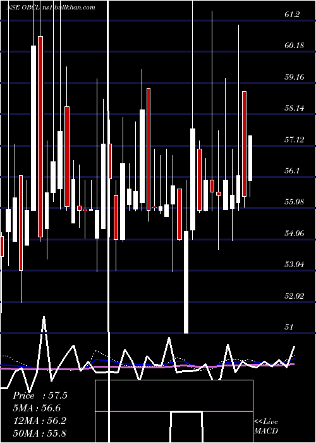The height and width of the screenshot is (443, 316).
Task: Click the 57.12 price axis label
Action: 295,140
